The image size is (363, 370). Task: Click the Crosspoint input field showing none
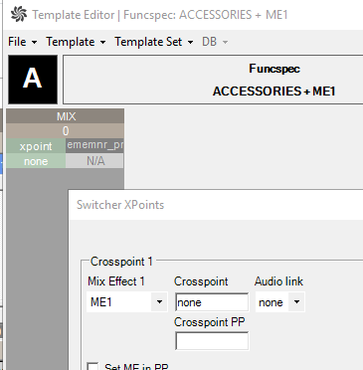click(x=212, y=302)
